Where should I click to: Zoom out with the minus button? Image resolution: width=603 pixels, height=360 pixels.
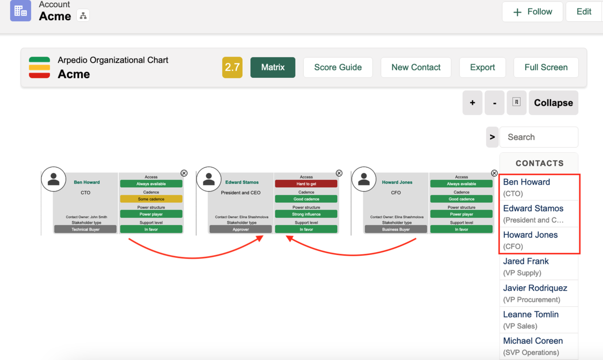495,102
